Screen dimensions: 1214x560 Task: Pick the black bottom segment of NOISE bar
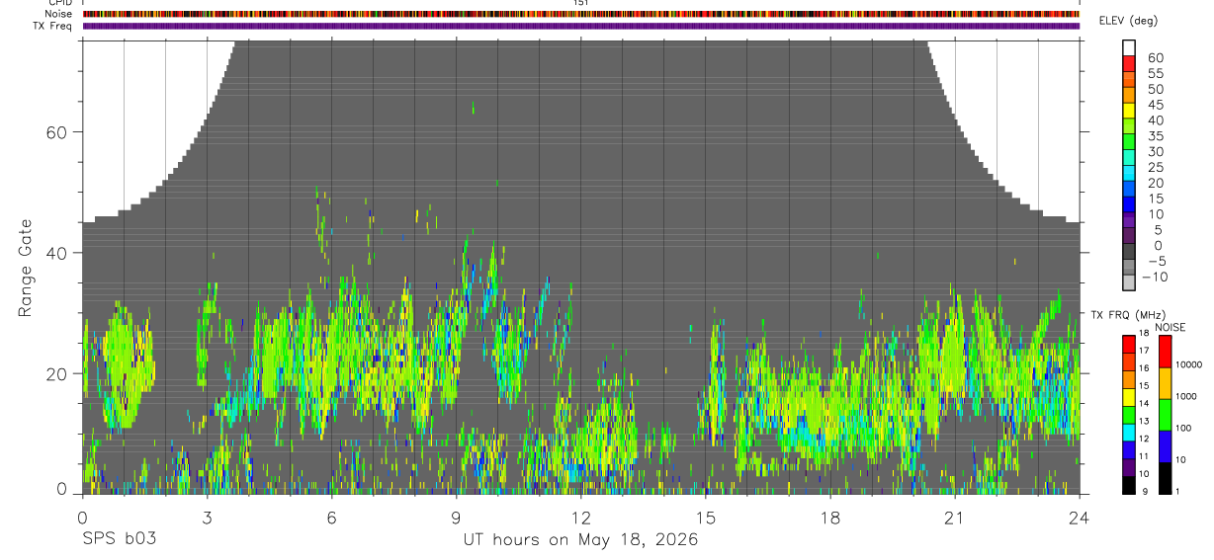(1165, 478)
